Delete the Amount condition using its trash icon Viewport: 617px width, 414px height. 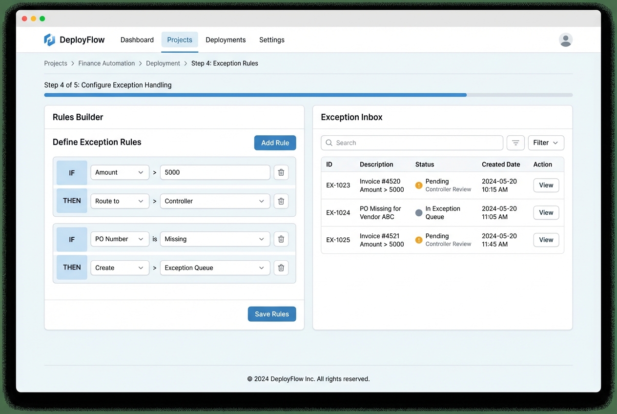pos(281,172)
